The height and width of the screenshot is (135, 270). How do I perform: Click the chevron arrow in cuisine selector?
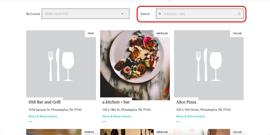122,14
